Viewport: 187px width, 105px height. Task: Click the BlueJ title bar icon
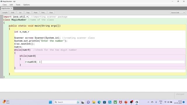[1, 1]
